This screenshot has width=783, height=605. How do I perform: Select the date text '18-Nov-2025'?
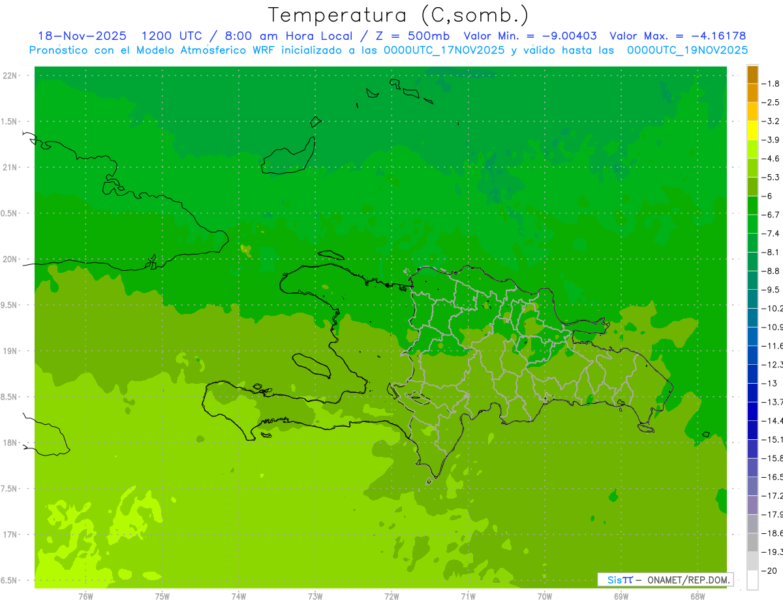(x=82, y=36)
